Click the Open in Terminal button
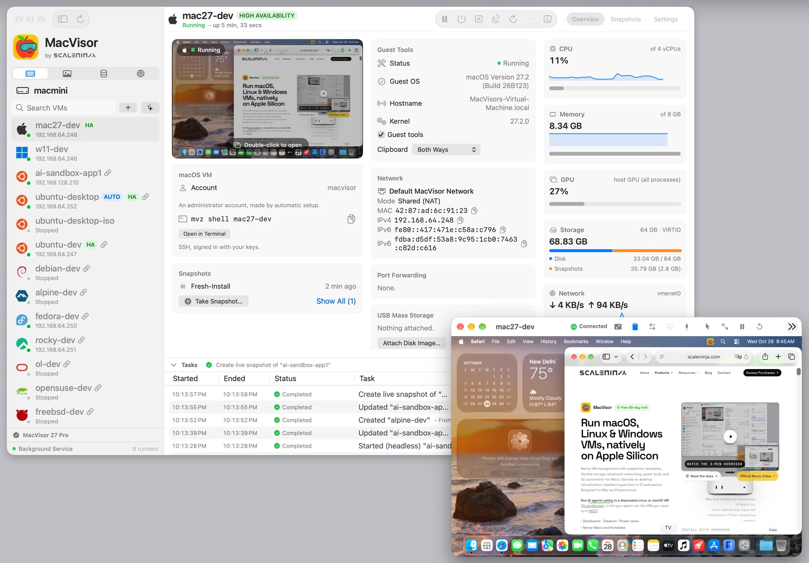 [x=204, y=234]
